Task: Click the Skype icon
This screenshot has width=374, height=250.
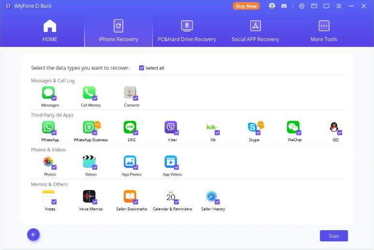Action: pos(252,127)
